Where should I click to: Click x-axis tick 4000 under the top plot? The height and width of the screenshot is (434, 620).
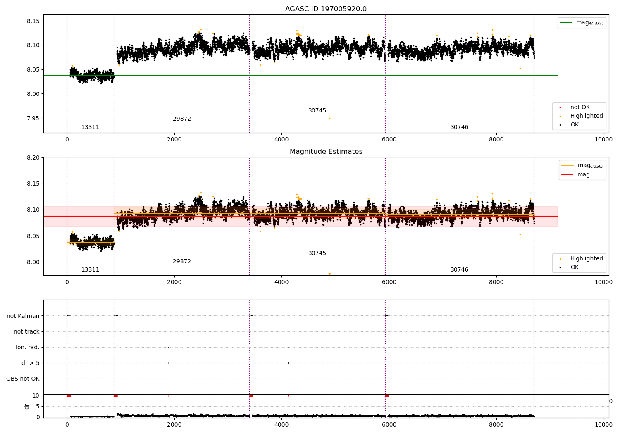tap(281, 140)
